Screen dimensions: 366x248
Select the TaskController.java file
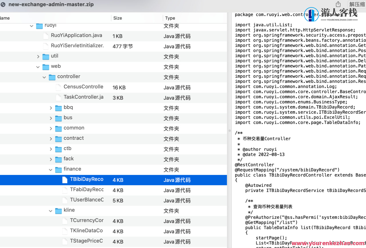(x=83, y=97)
